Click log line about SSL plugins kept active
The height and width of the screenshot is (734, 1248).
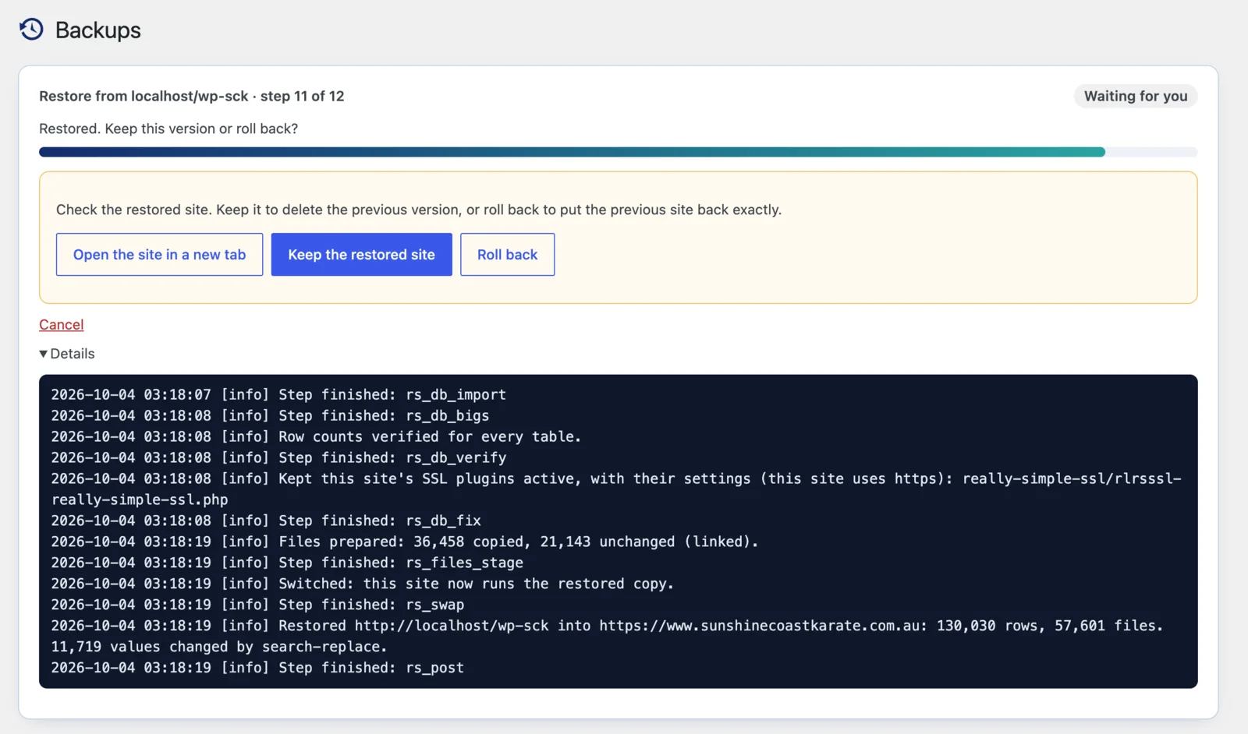(616, 489)
